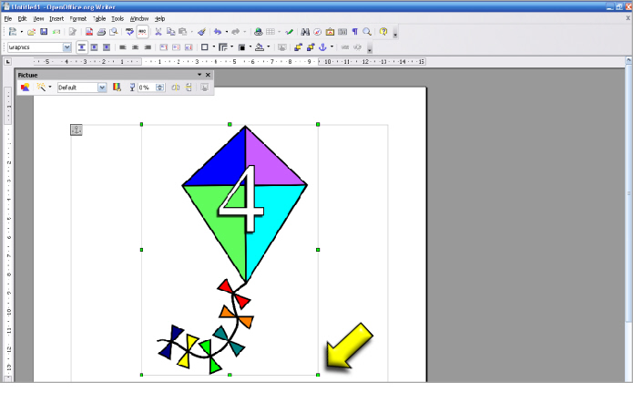This screenshot has width=633, height=393.
Task: Click the Cut scissors icon
Action: click(158, 32)
